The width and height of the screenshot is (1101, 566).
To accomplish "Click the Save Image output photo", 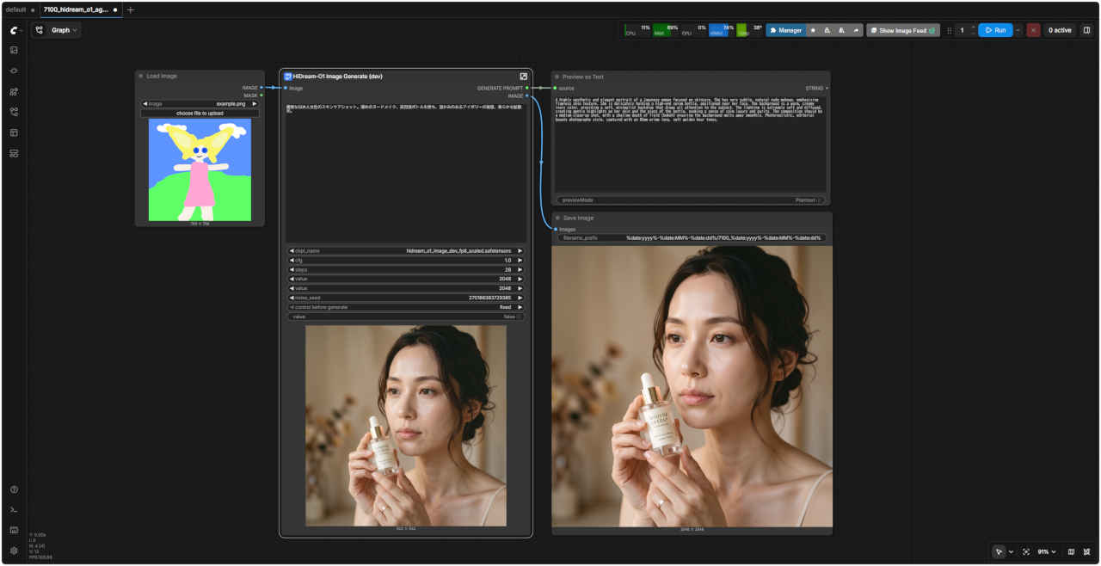I will [x=692, y=386].
